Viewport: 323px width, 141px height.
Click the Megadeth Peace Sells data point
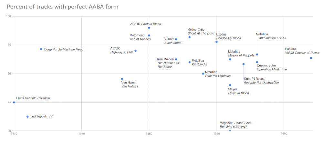(x=230, y=131)
